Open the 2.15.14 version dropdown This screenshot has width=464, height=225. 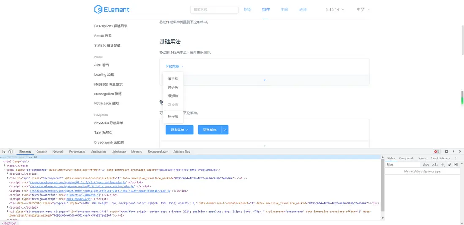[335, 9]
